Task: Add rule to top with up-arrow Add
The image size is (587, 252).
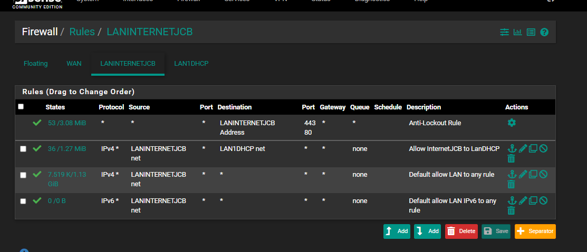Action: point(397,231)
